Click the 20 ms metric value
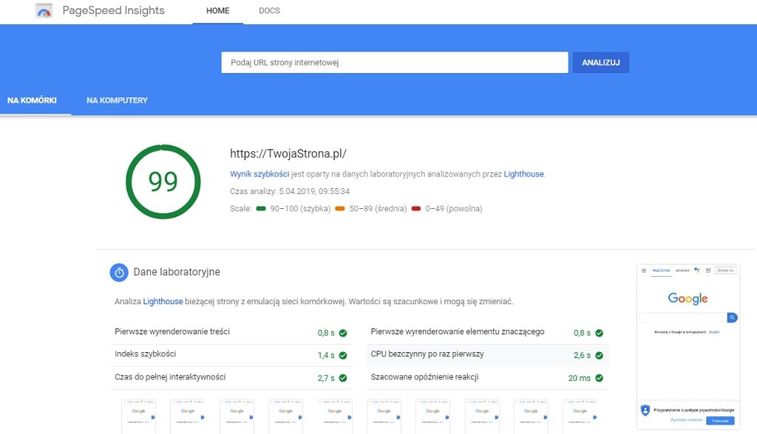The height and width of the screenshot is (434, 757). point(580,378)
